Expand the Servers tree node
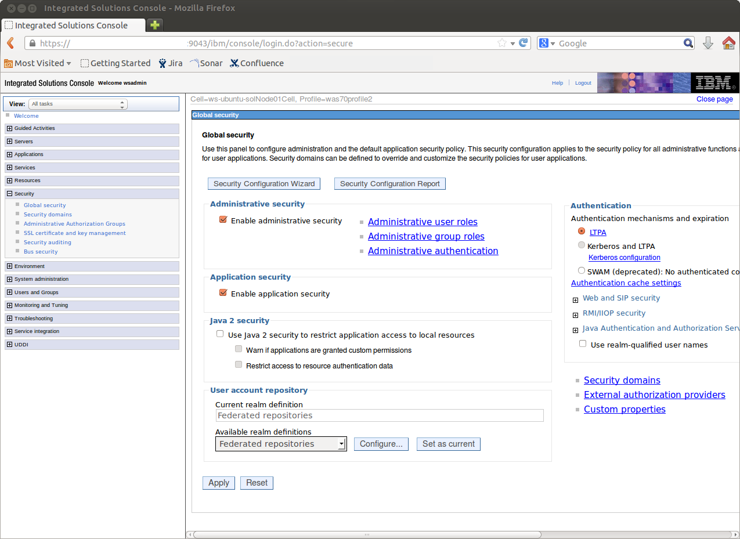 coord(9,142)
